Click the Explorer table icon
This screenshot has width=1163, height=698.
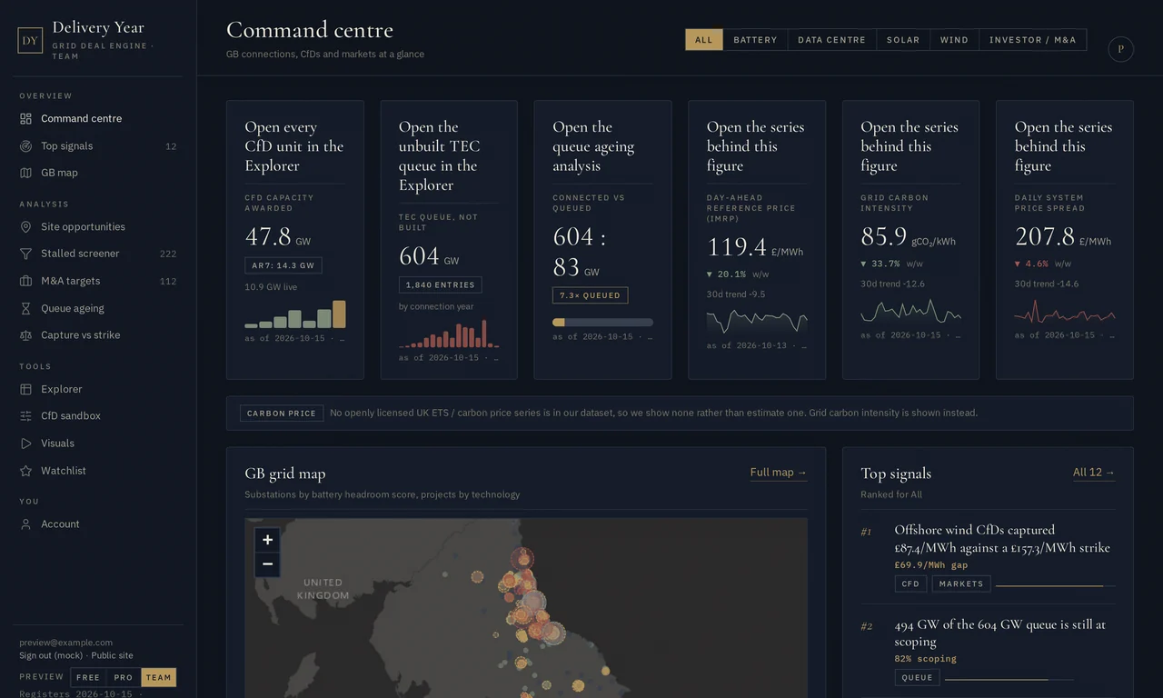25,389
